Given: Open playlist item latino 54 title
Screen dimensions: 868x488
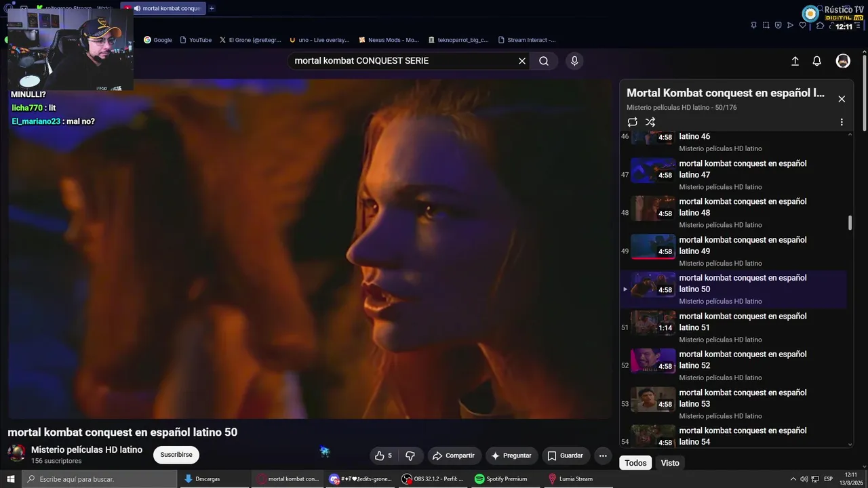Looking at the screenshot, I should (743, 436).
